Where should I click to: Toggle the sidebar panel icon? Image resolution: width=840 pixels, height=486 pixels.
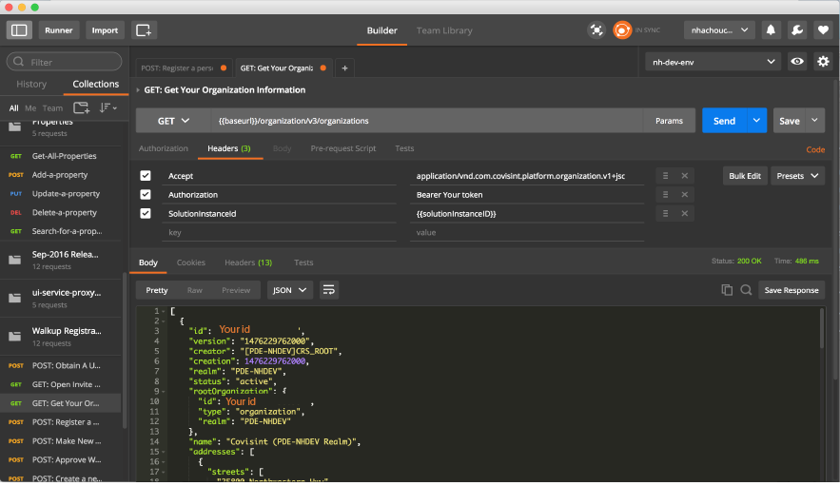[x=19, y=30]
